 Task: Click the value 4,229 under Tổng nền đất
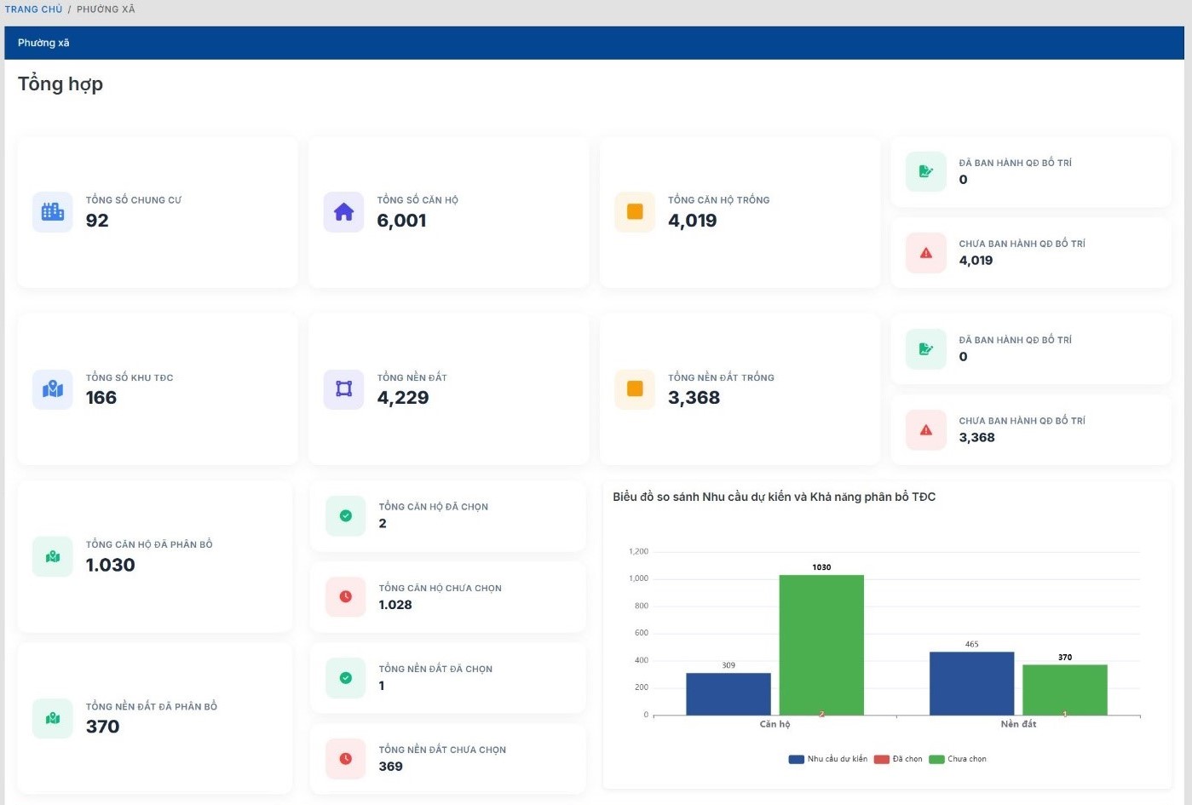[403, 398]
